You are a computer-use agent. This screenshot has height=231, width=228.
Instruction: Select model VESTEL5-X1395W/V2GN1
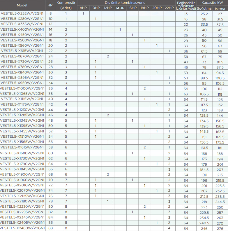pyautogui.click(x=22, y=126)
